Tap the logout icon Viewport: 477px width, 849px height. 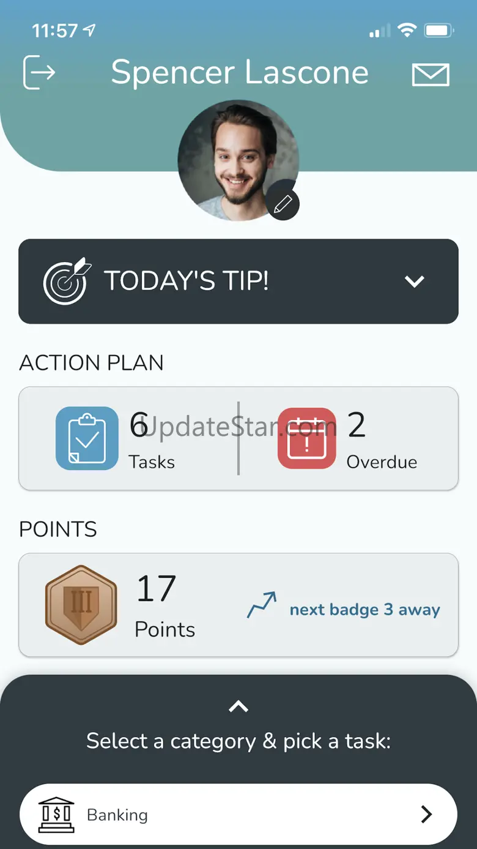pyautogui.click(x=39, y=73)
